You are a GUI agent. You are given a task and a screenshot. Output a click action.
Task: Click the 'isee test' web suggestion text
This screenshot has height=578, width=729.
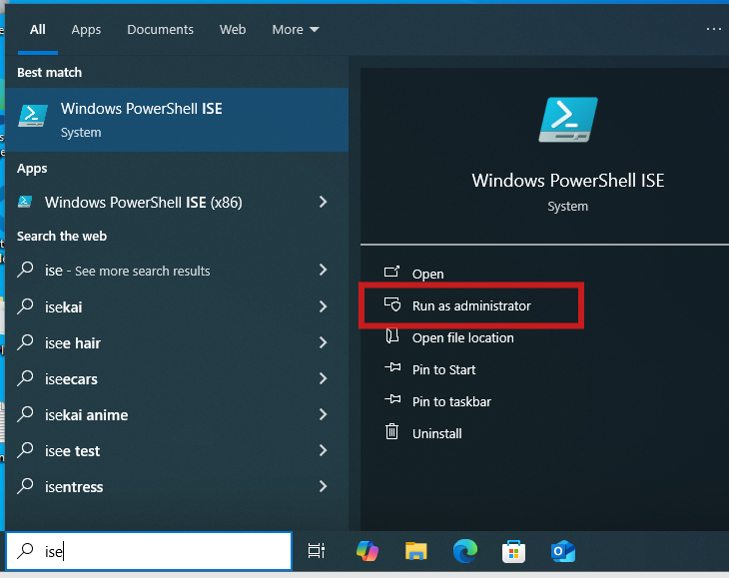point(72,450)
